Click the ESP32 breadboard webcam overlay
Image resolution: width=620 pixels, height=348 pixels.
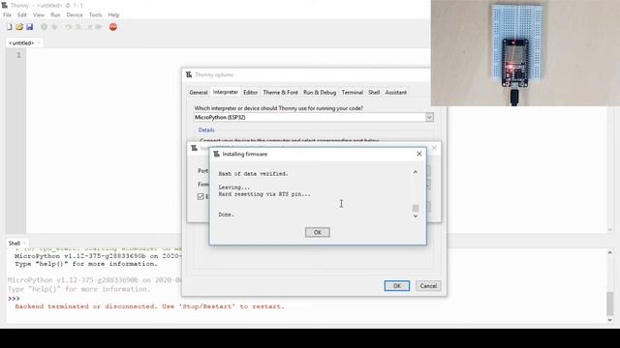coord(525,53)
